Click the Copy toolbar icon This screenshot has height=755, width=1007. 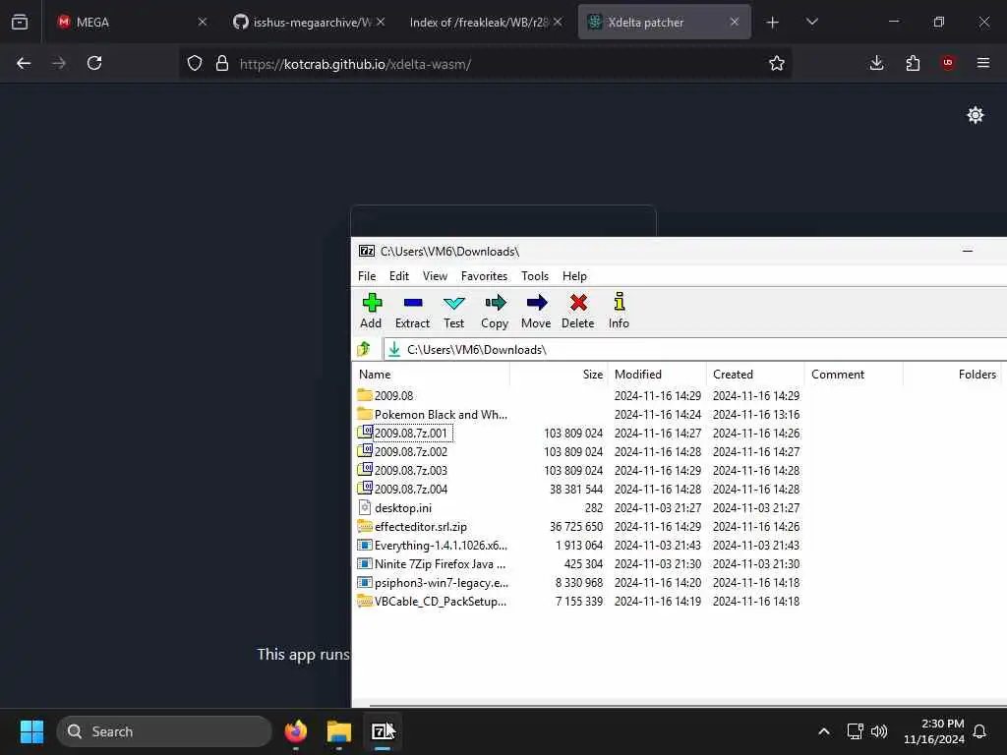click(x=495, y=311)
